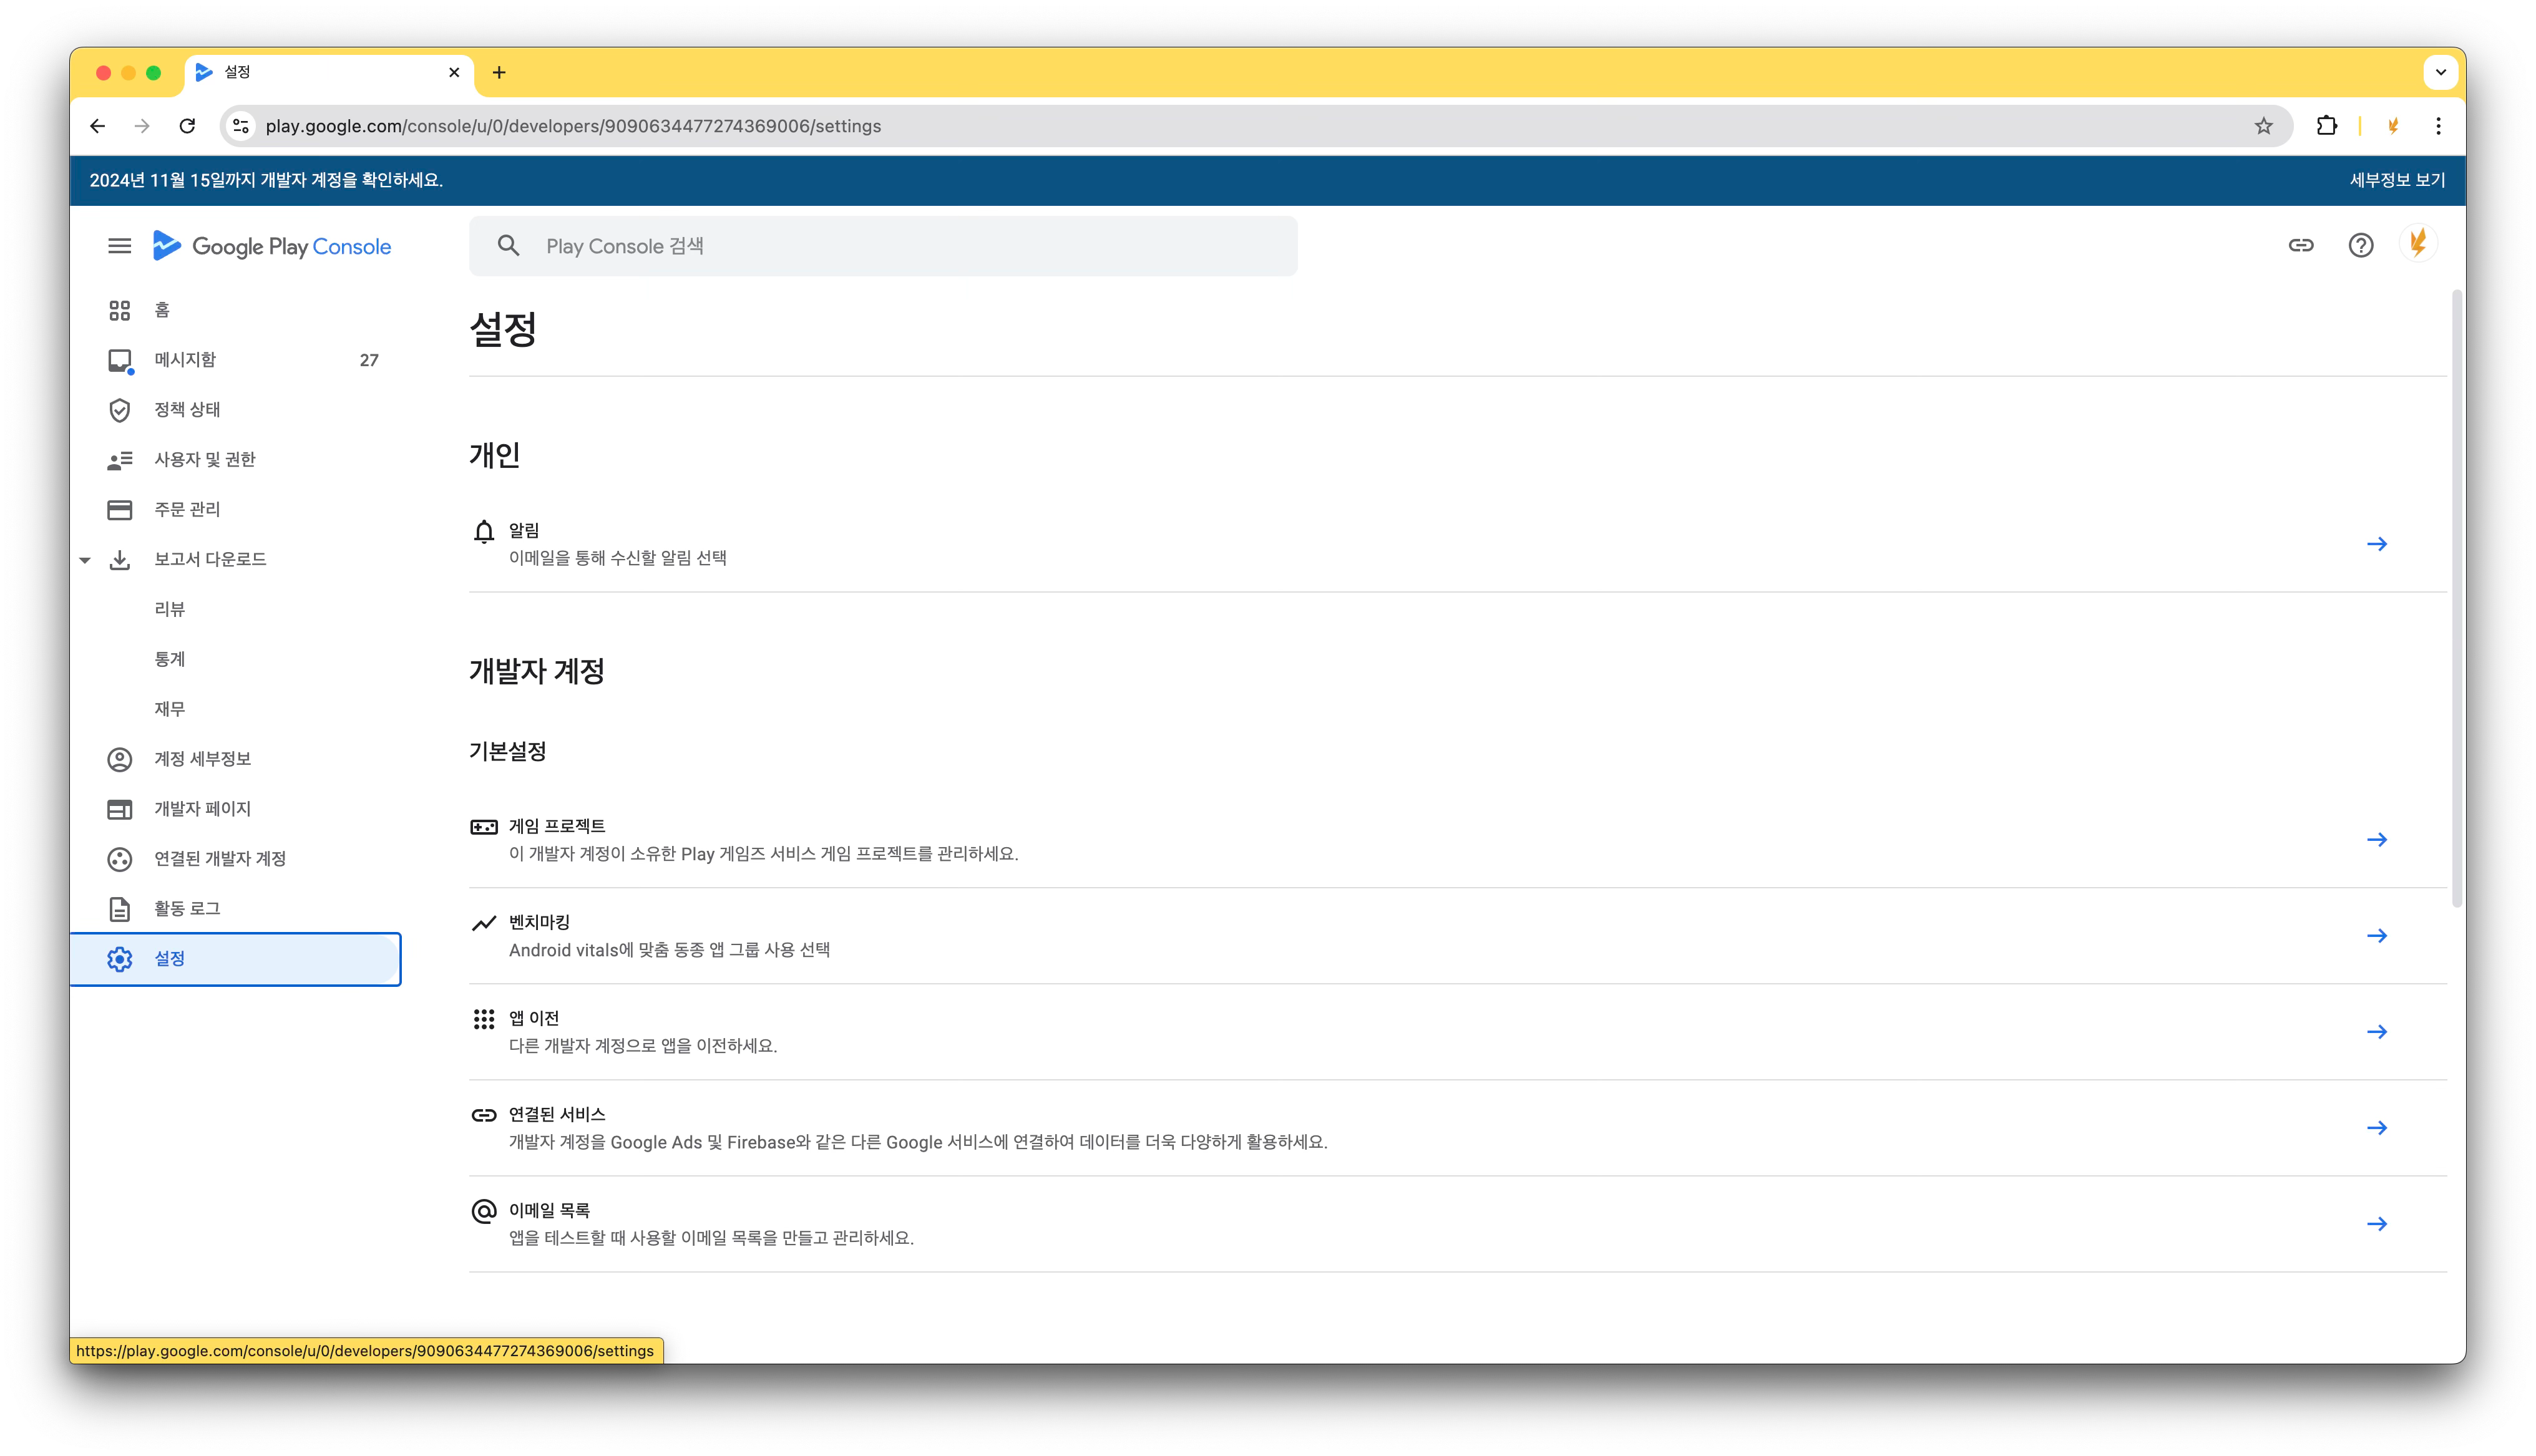Viewport: 2536px width, 1456px height.
Task: Click the link icon in the top-right header
Action: click(2300, 246)
